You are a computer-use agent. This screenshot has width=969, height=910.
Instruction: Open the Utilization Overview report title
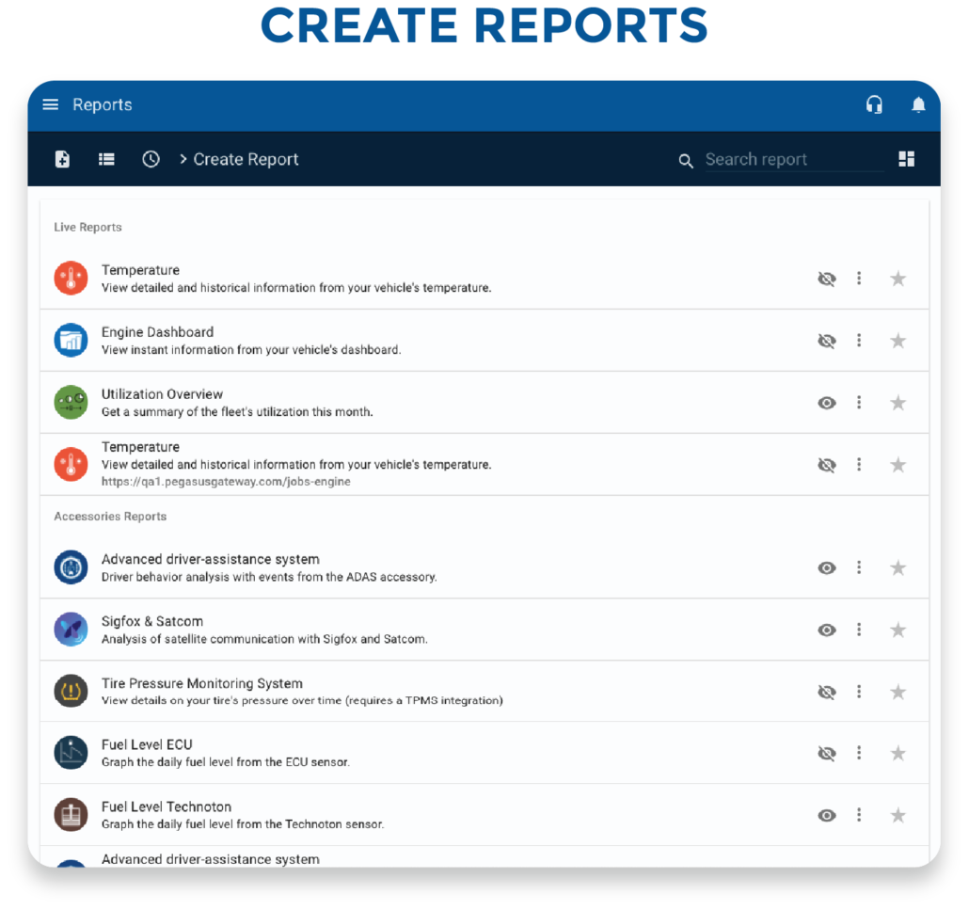coord(162,393)
